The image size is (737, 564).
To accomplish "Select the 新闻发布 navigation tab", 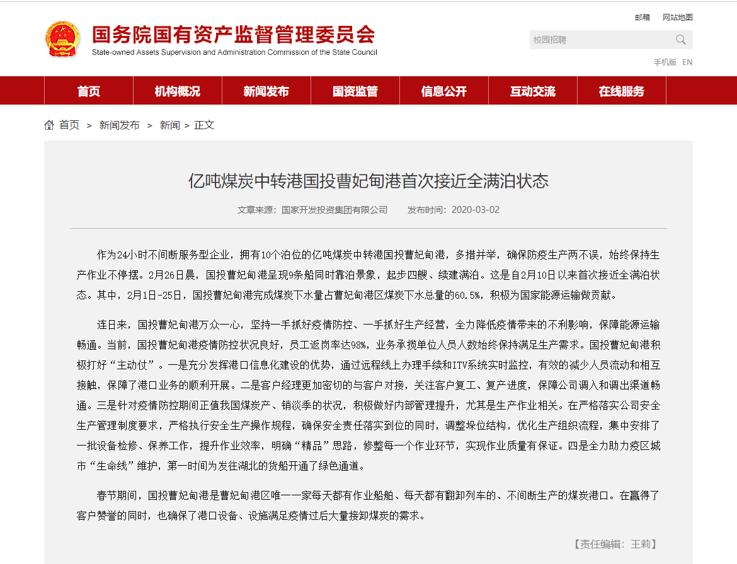I will [266, 91].
